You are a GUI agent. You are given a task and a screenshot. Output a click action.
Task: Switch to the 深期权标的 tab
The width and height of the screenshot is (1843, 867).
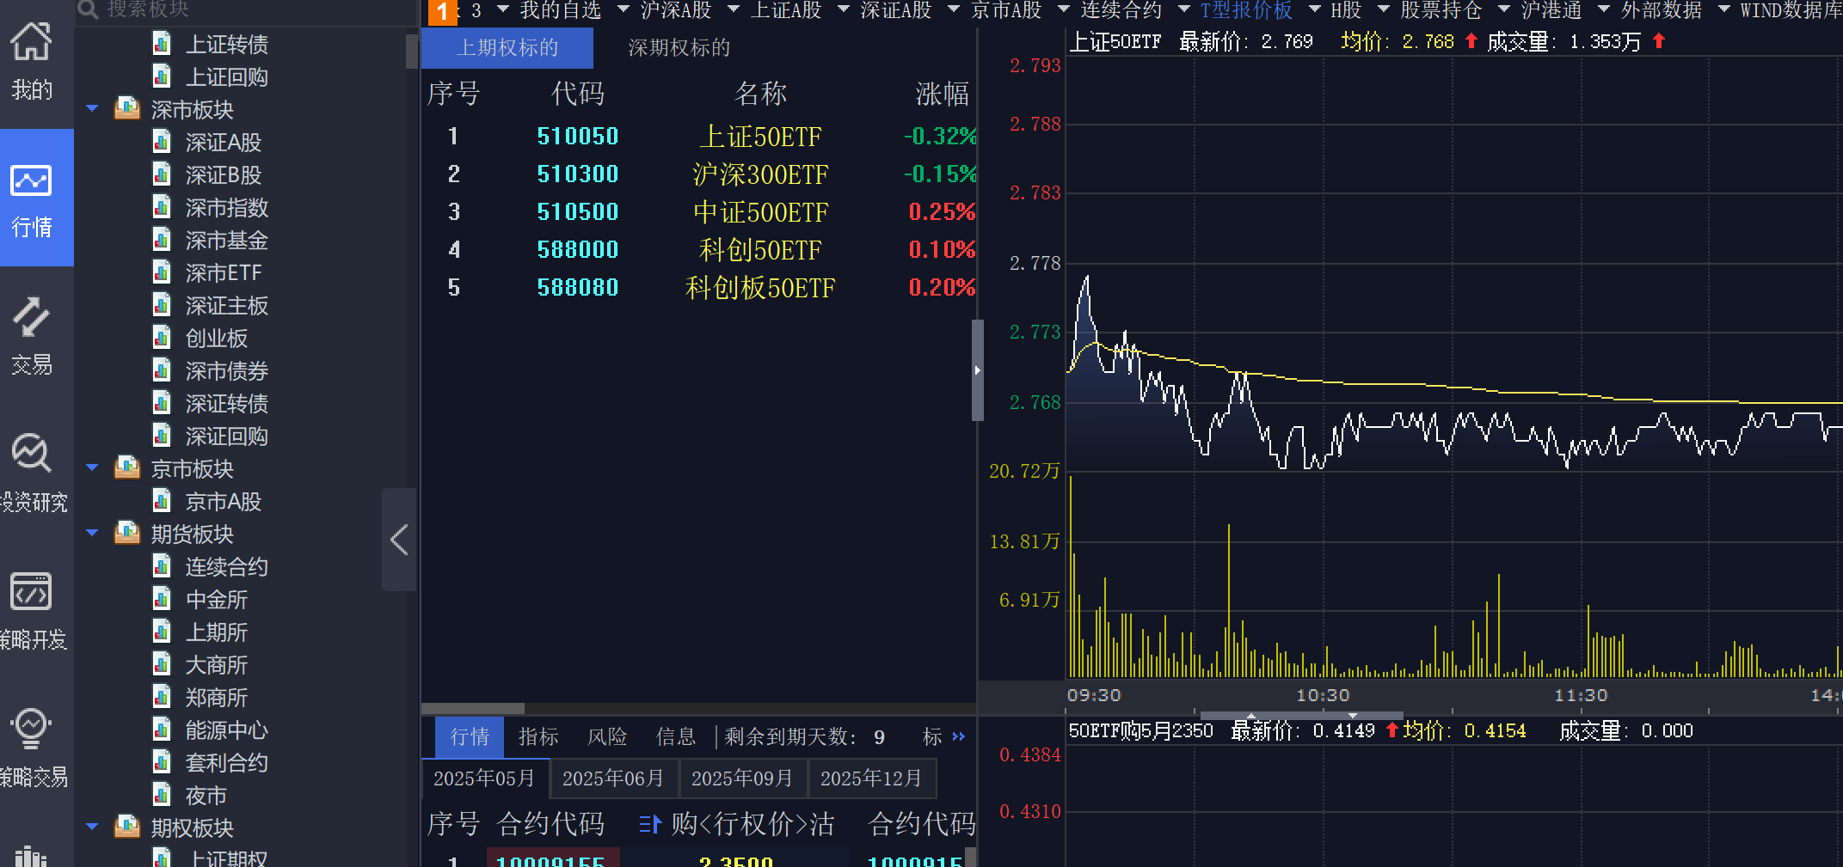pos(679,48)
